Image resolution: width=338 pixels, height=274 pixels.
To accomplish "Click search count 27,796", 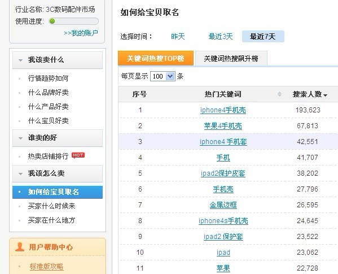I will [308, 189].
